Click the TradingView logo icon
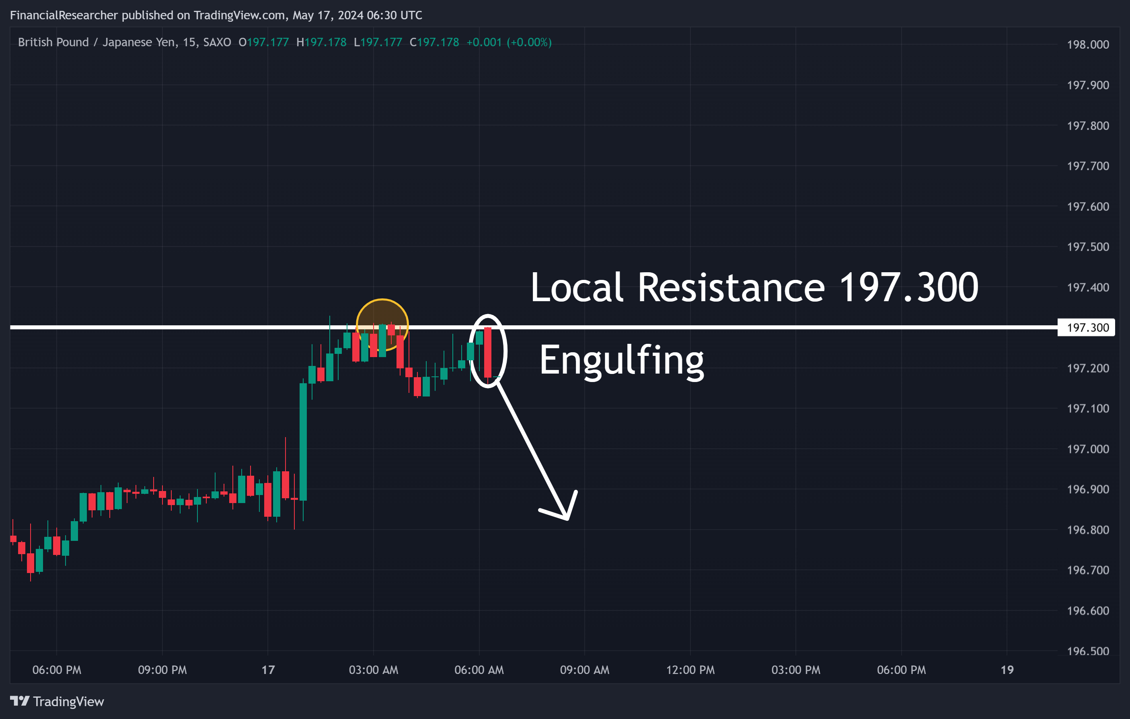Viewport: 1130px width, 719px height. [20, 701]
